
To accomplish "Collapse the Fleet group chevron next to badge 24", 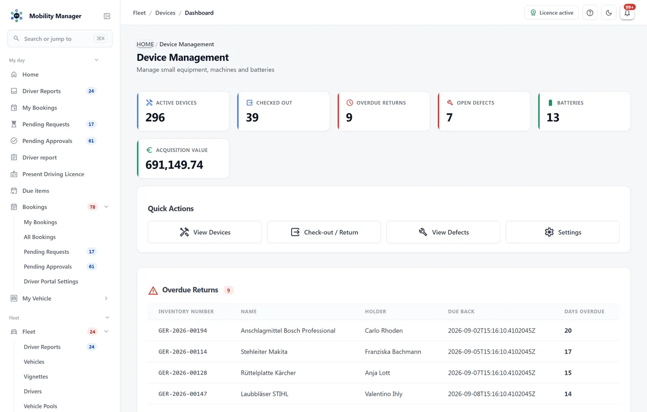I will click(x=106, y=332).
